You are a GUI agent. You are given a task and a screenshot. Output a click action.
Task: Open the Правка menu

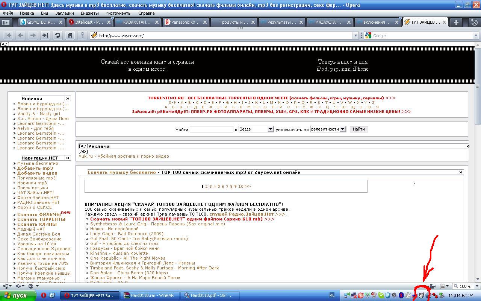coord(27,13)
